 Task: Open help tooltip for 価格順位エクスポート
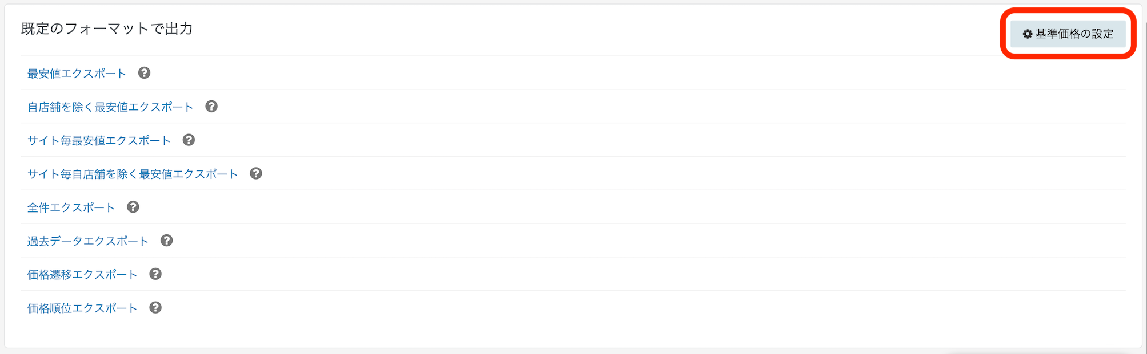coord(155,308)
